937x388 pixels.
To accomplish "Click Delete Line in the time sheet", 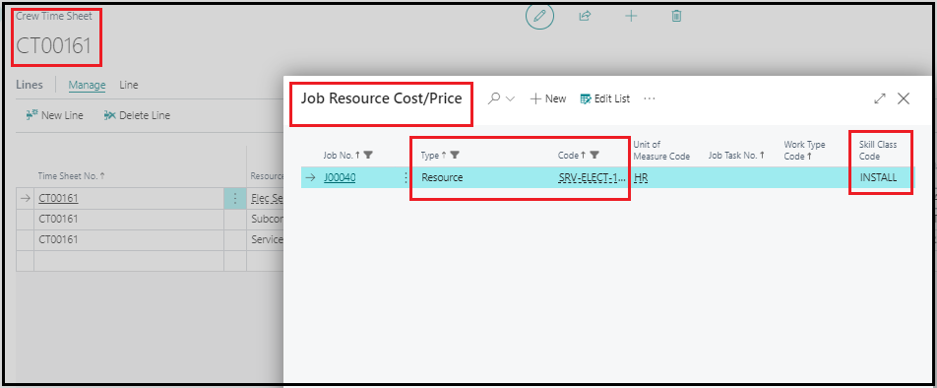I will pyautogui.click(x=137, y=115).
